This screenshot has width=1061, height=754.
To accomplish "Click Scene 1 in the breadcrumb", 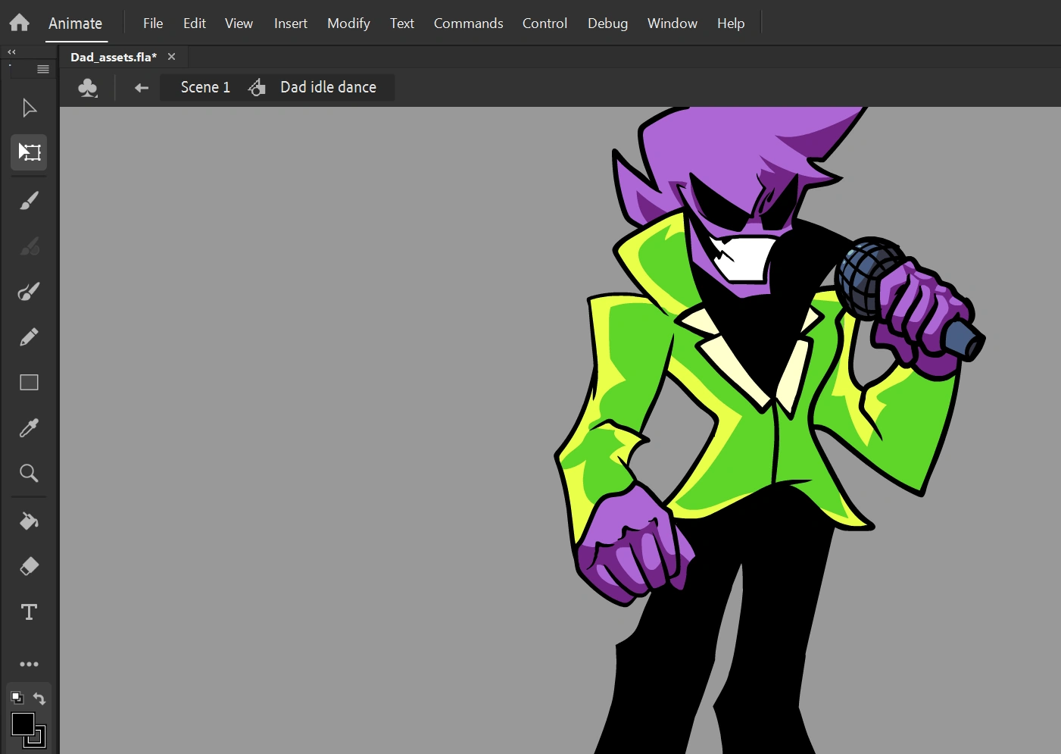I will click(x=204, y=87).
